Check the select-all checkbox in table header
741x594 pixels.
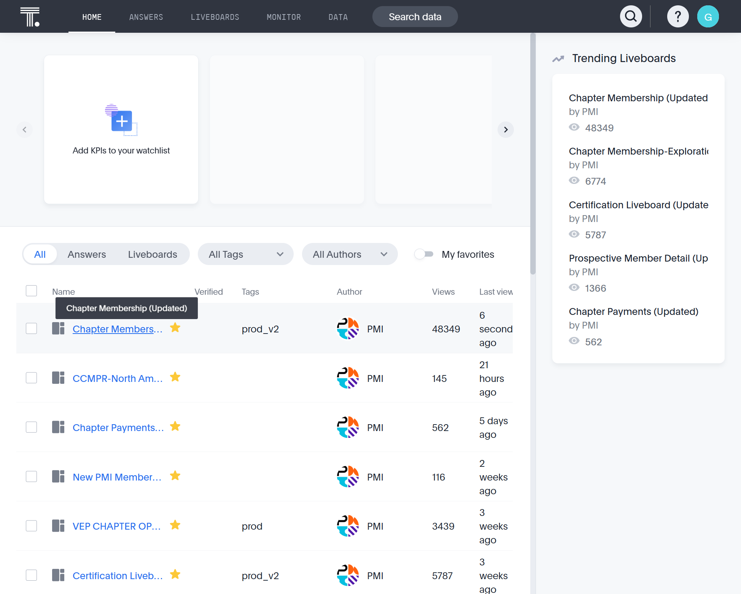[x=31, y=291]
